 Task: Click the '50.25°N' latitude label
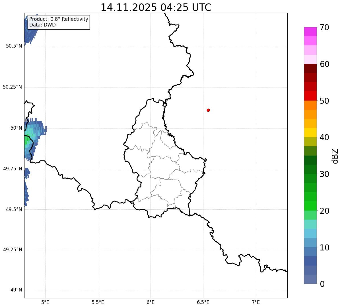pyautogui.click(x=13, y=87)
